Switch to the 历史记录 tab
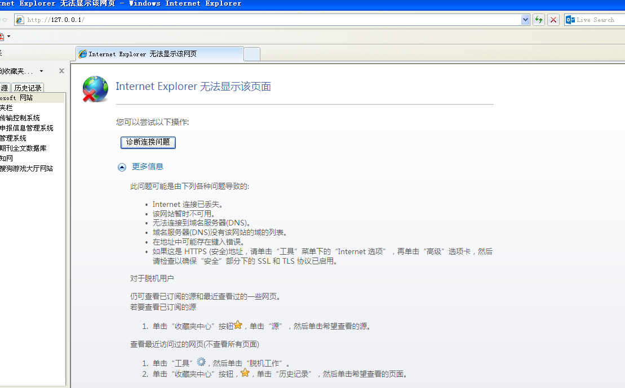Screen dimensions: 625x388 coord(28,88)
